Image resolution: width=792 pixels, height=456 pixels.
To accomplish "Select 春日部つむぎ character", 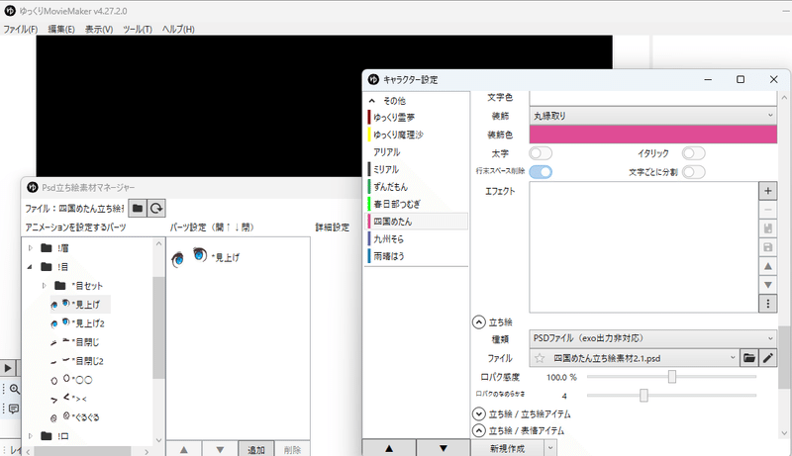I will (x=416, y=204).
